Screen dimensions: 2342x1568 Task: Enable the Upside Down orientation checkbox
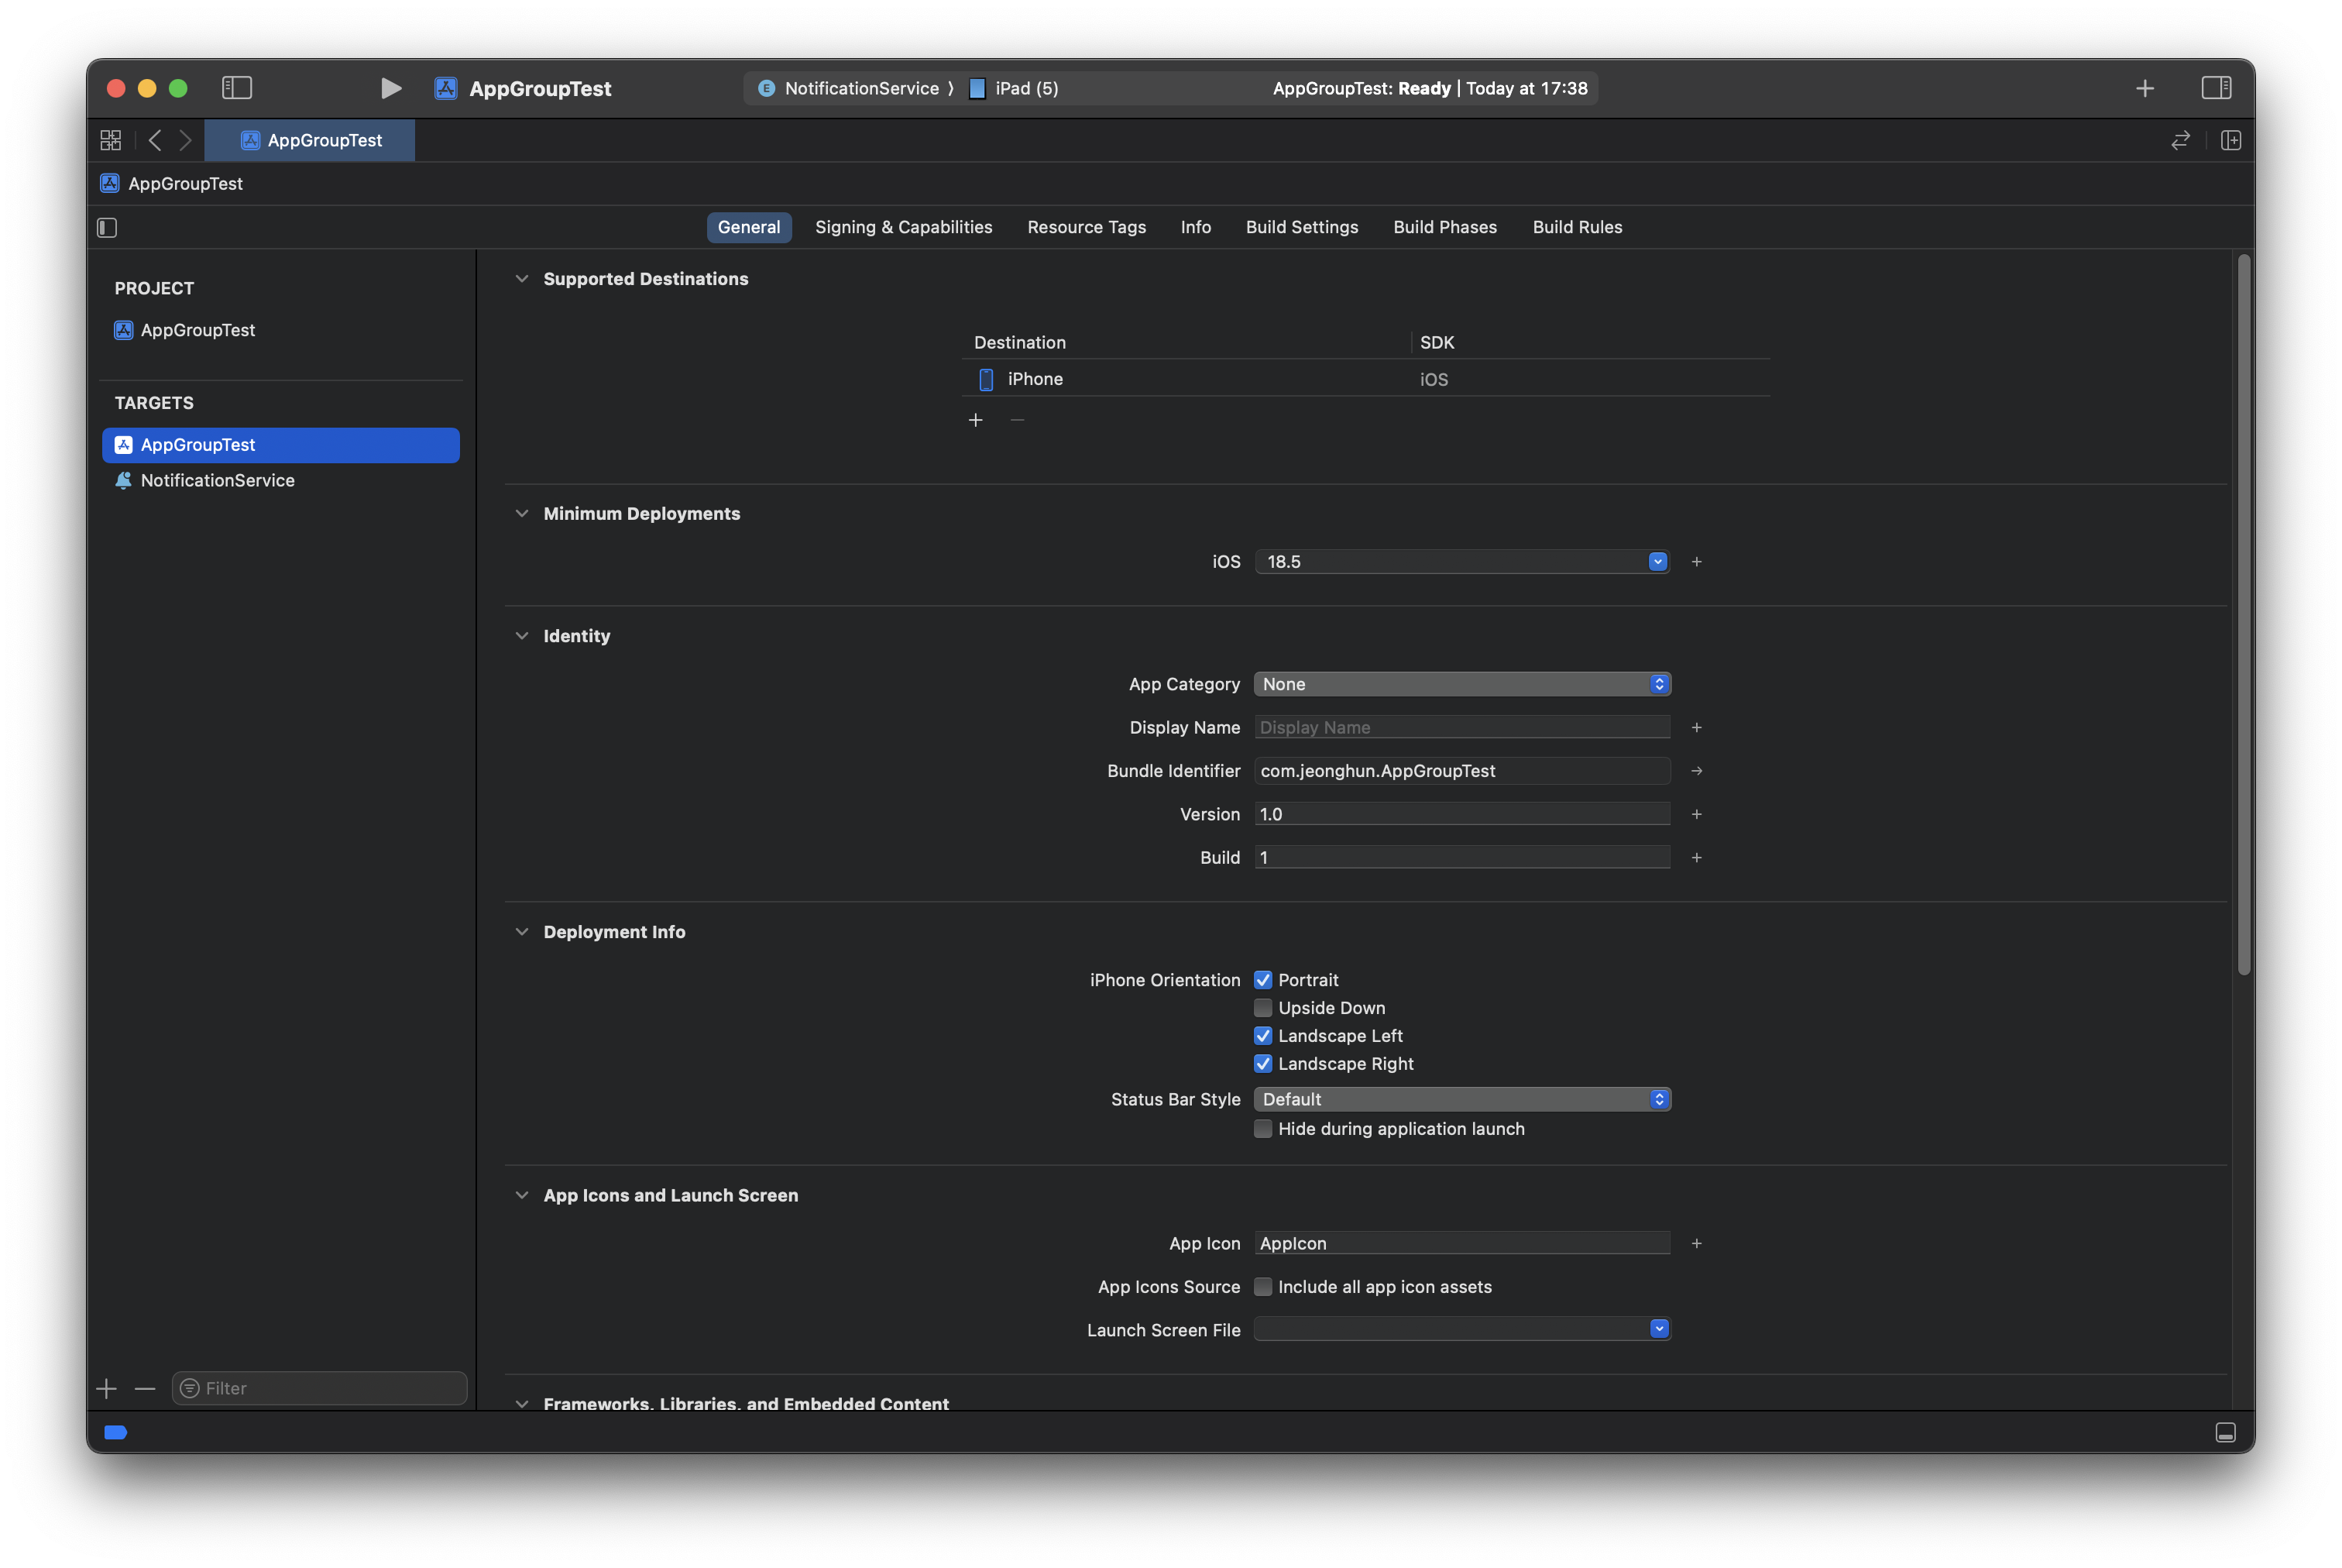[x=1263, y=1008]
